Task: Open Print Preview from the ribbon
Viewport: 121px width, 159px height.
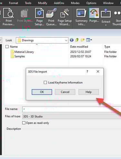Action: (x=8, y=17)
